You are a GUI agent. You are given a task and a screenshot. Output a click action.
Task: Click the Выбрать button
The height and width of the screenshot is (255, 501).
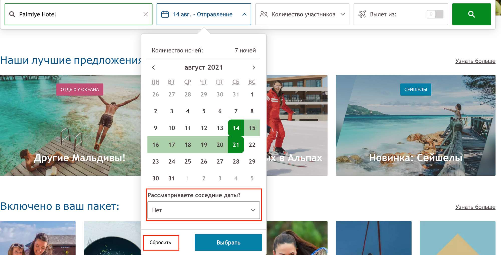[x=228, y=242]
